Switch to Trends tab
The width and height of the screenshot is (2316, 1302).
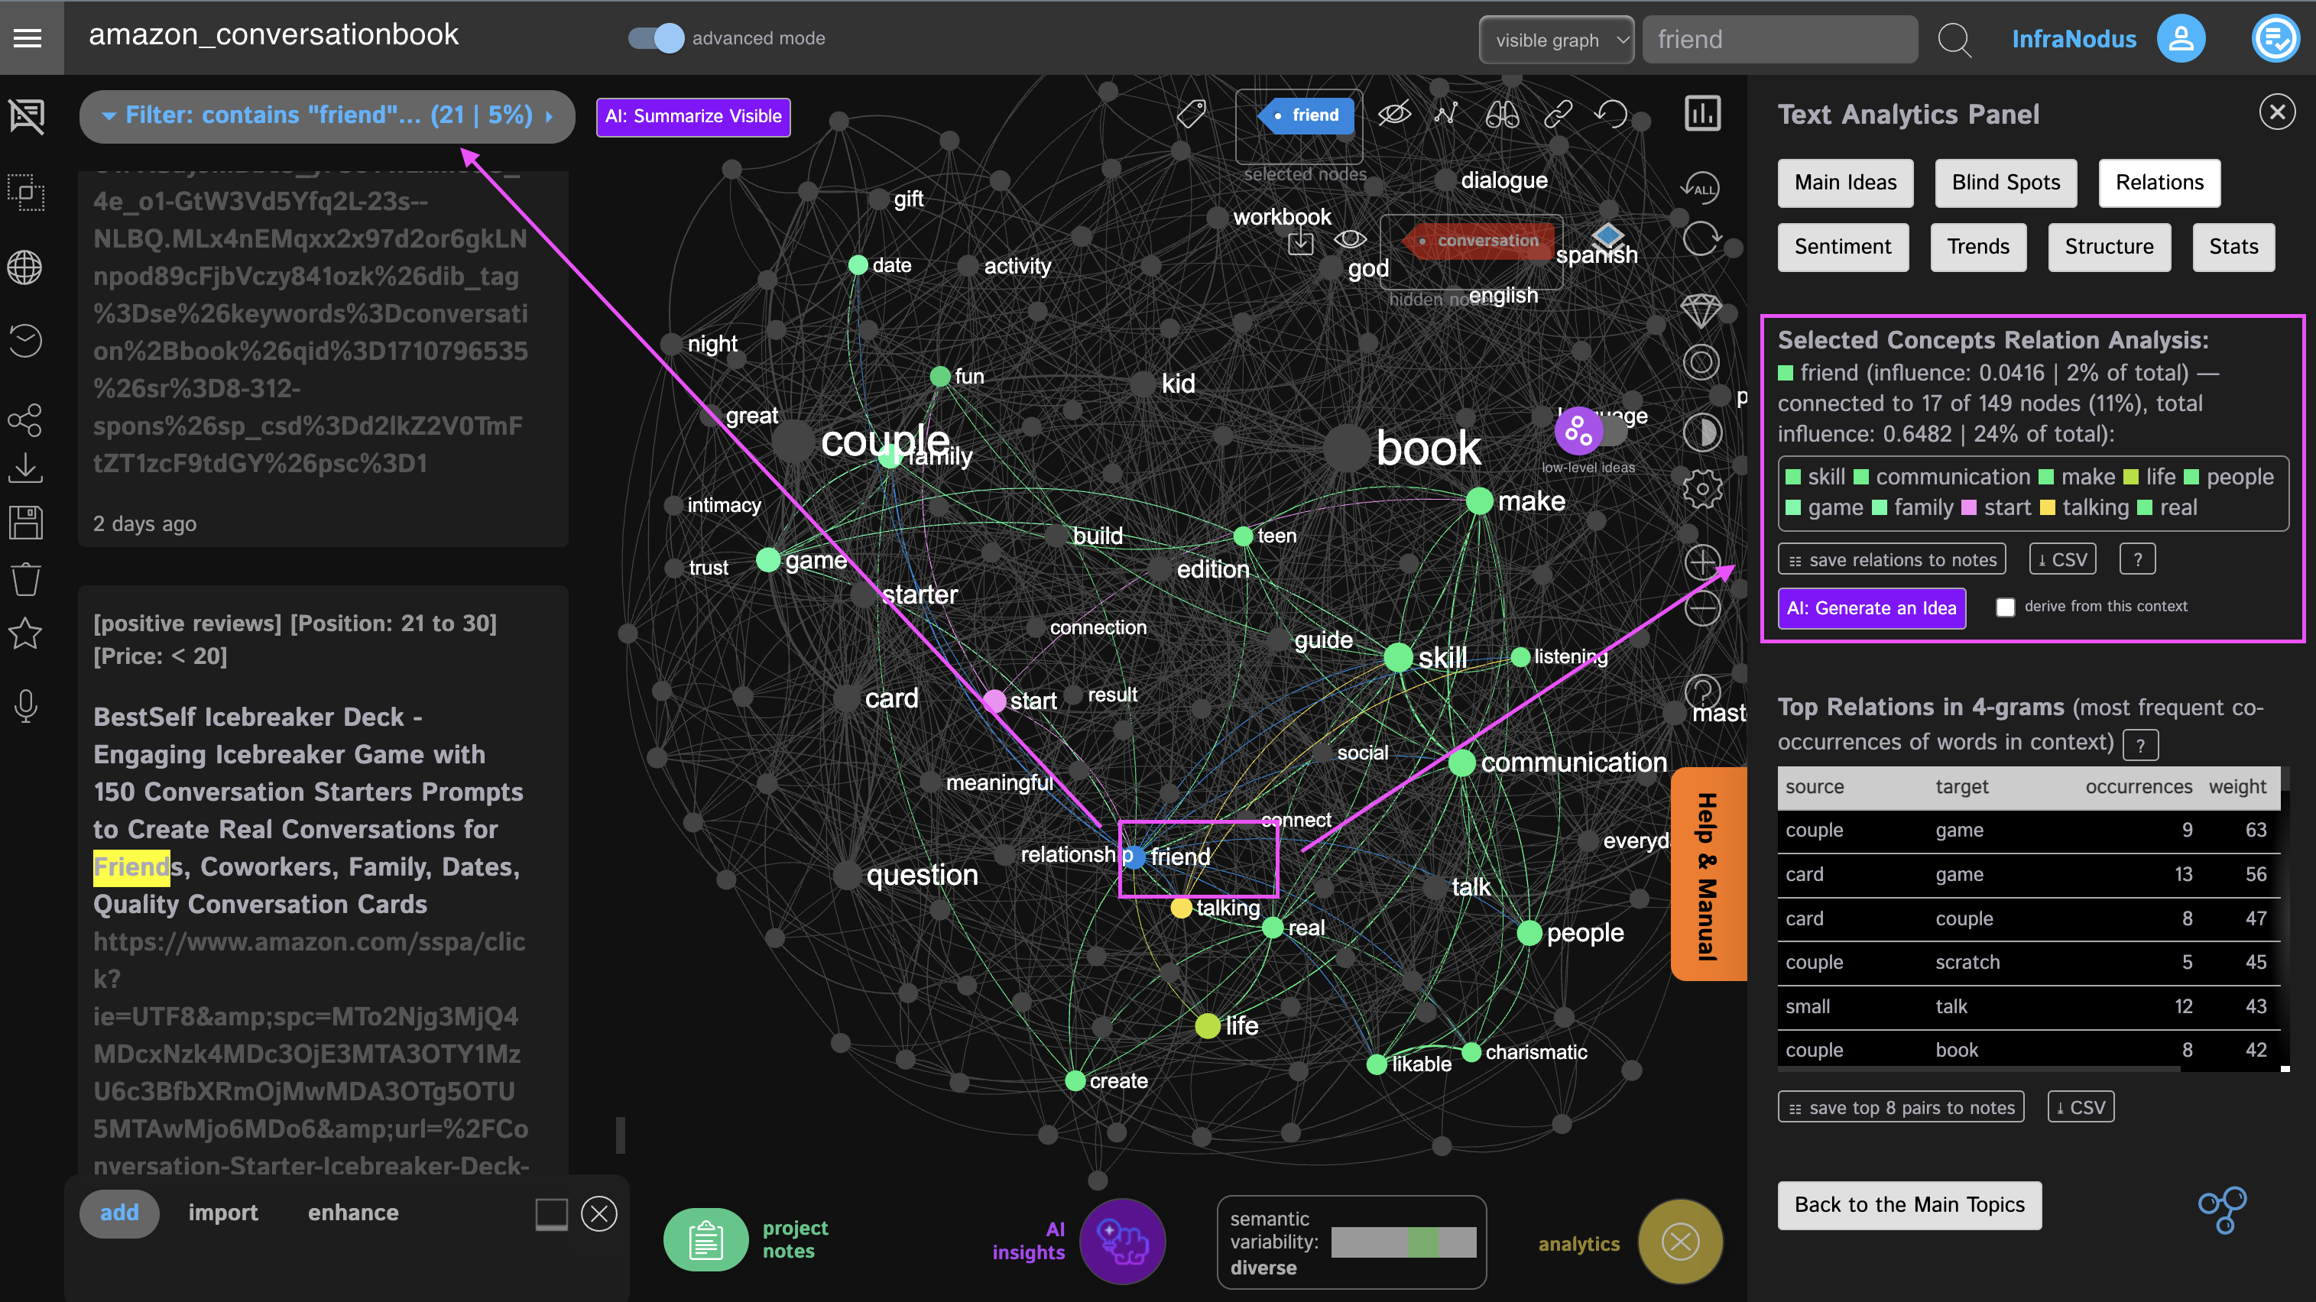[x=1978, y=247]
